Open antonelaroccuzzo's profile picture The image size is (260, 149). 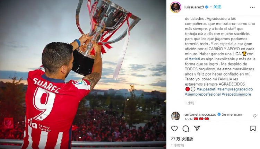176,116
